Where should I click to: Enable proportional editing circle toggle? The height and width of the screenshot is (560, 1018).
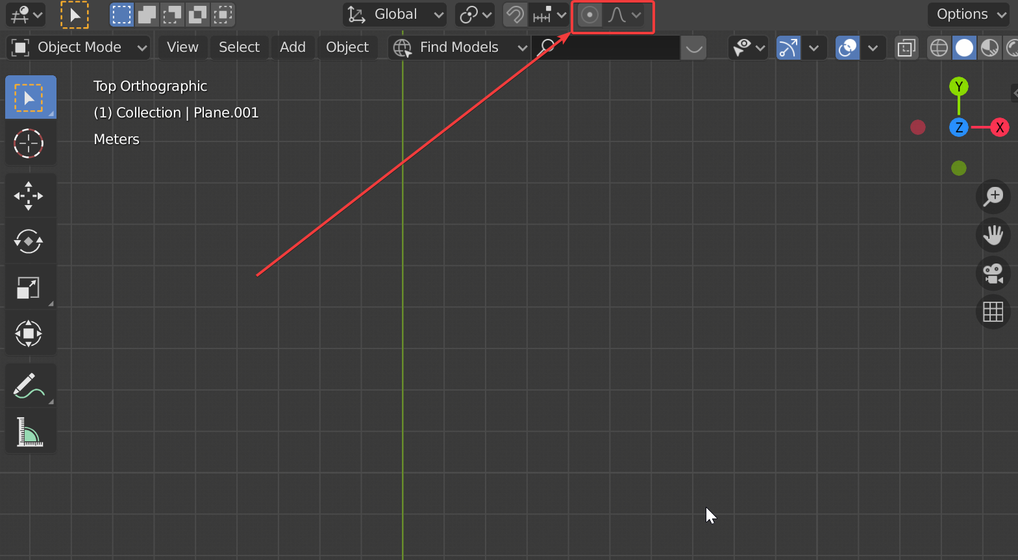(590, 14)
